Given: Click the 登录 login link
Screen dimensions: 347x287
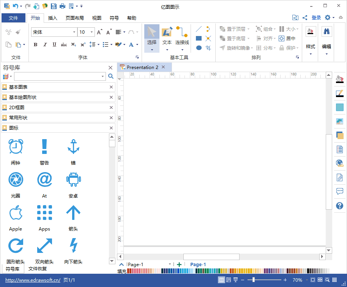Looking at the screenshot, I should (316, 18).
